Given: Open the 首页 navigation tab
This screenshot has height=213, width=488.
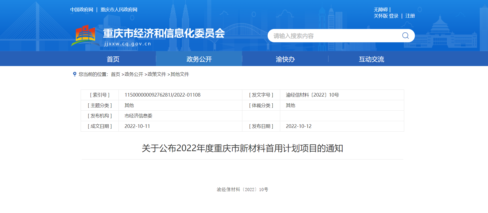Looking at the screenshot, I should (x=113, y=59).
